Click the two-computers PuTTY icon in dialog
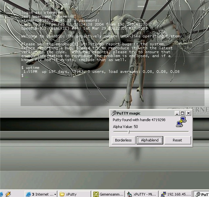 (181, 122)
